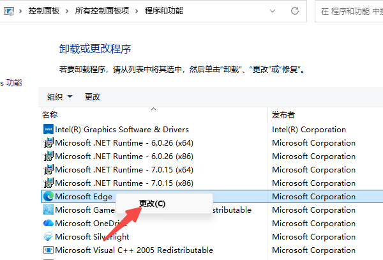Click the 更改 toolbar button
383x260 pixels.
pos(93,97)
